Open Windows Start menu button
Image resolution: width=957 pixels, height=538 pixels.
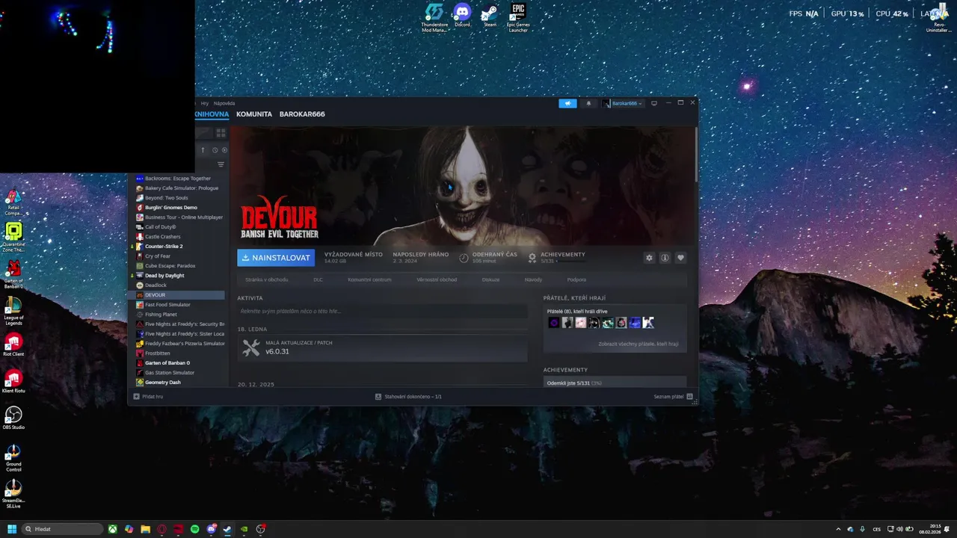coord(12,529)
